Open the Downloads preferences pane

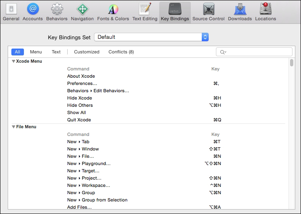click(x=240, y=12)
